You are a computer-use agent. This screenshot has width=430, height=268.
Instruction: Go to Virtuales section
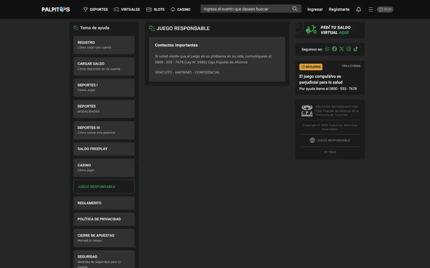pos(127,9)
